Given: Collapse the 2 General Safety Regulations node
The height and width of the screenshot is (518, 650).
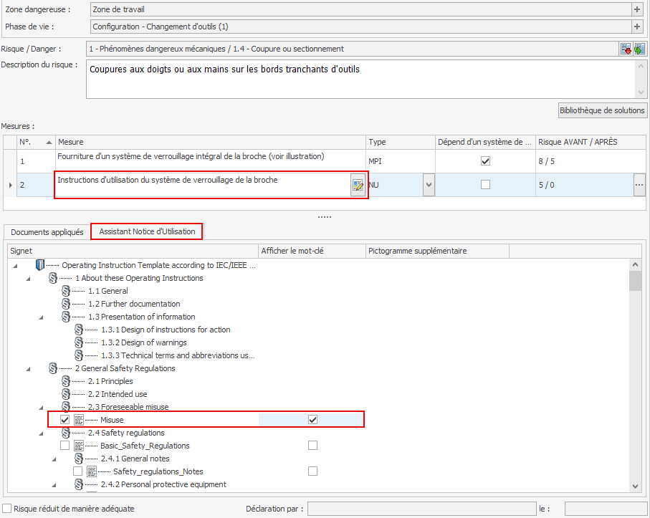Looking at the screenshot, I should [x=28, y=369].
